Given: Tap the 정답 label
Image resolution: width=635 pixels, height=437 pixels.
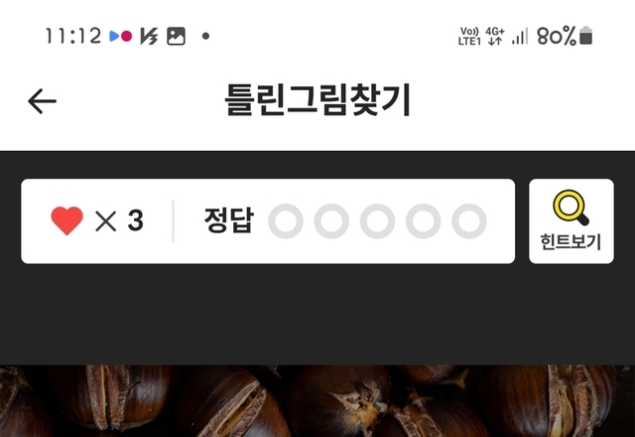Looking at the screenshot, I should (229, 220).
